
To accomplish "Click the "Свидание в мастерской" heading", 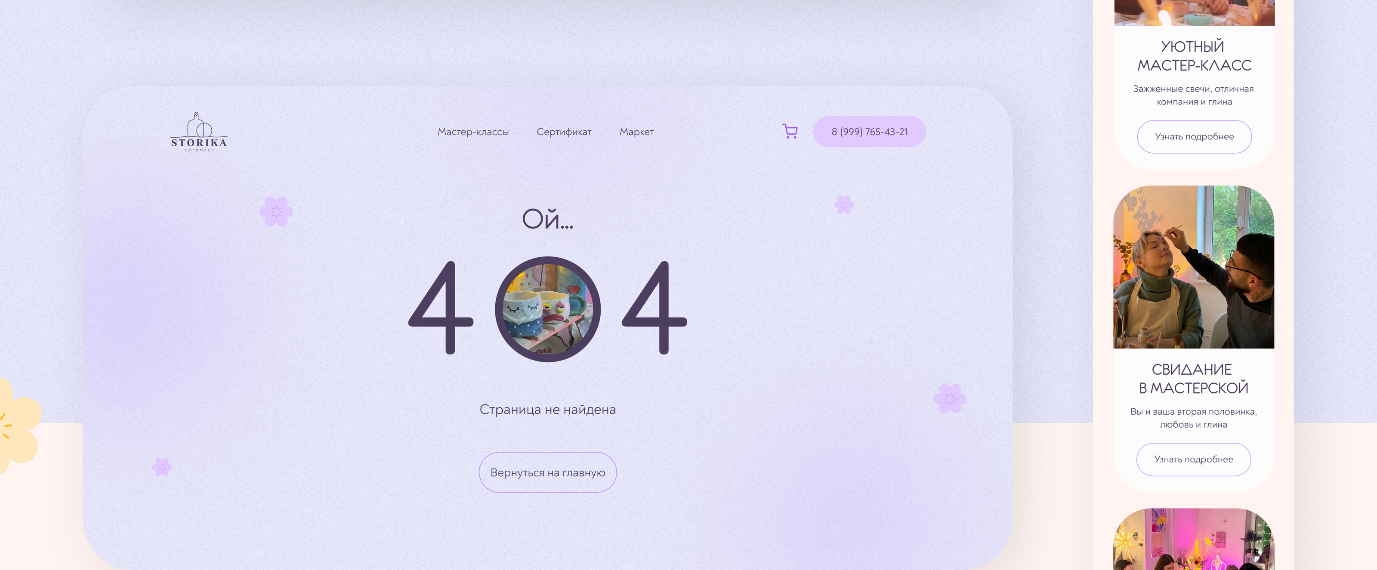I will [1193, 379].
